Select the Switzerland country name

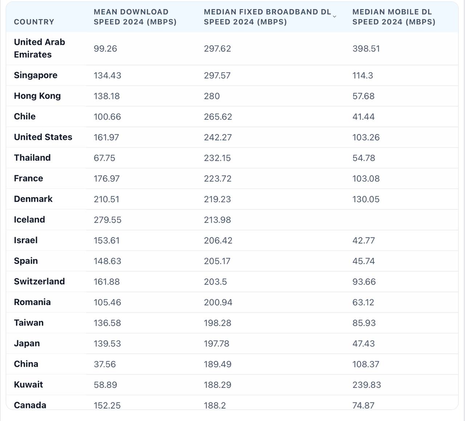(x=39, y=281)
